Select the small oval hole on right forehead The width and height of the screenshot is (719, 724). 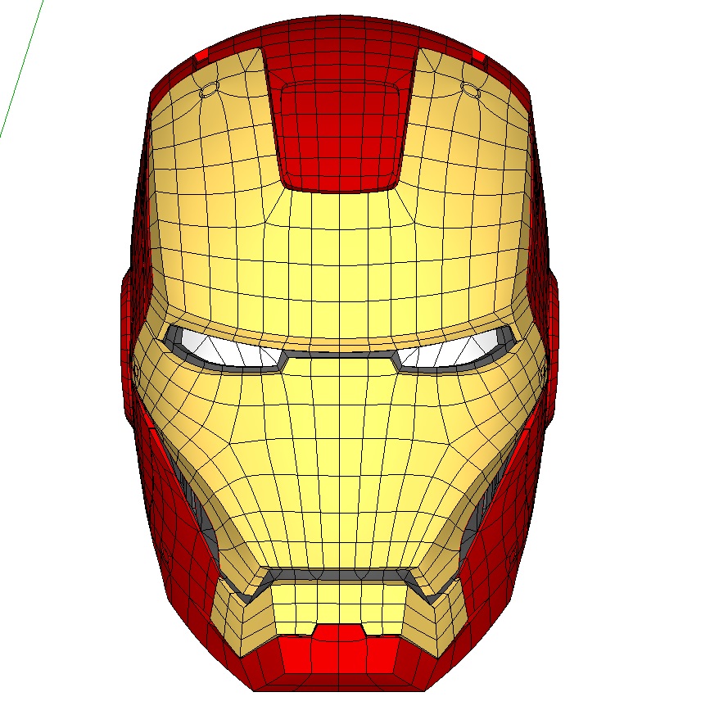pyautogui.click(x=471, y=90)
